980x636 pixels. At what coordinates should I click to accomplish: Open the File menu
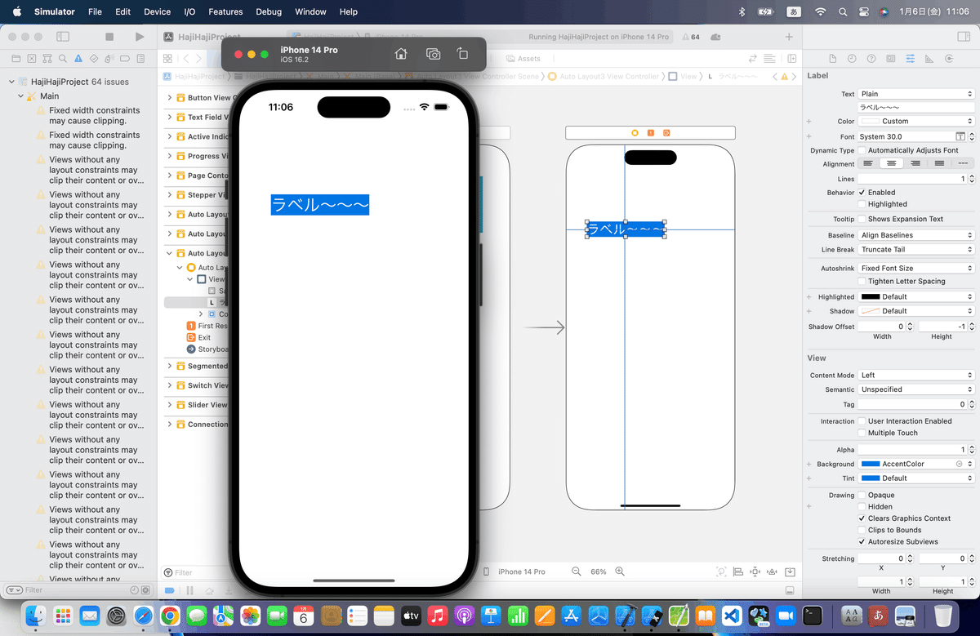click(x=95, y=11)
